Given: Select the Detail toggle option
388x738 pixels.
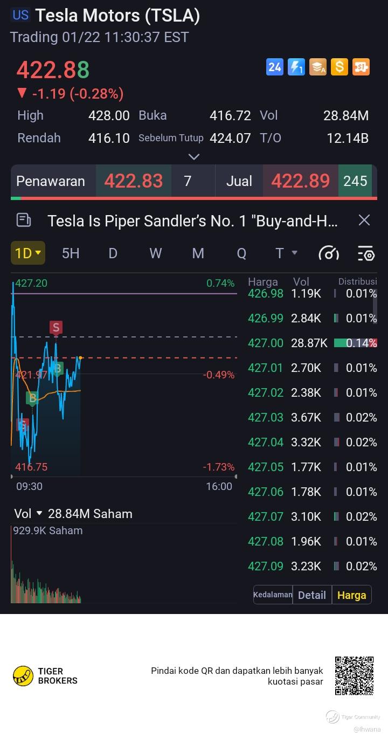Looking at the screenshot, I should [x=312, y=595].
